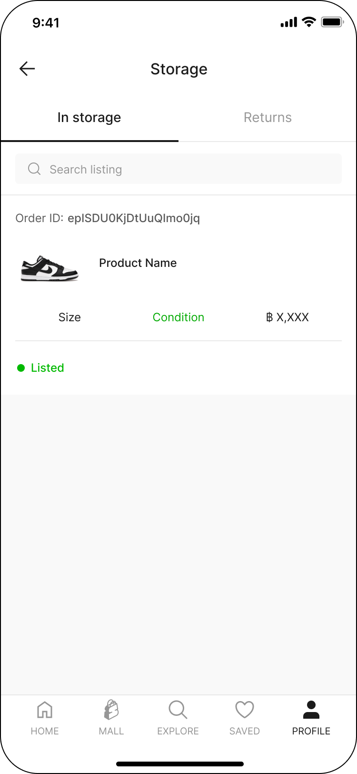Tap the ฿ X,XXX price
357x774 pixels.
(288, 317)
